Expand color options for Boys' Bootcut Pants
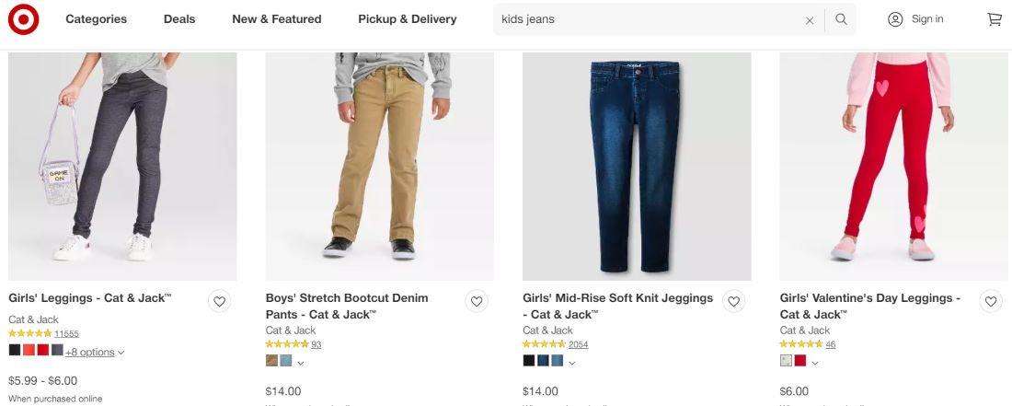This screenshot has height=406, width=1012. [x=301, y=363]
